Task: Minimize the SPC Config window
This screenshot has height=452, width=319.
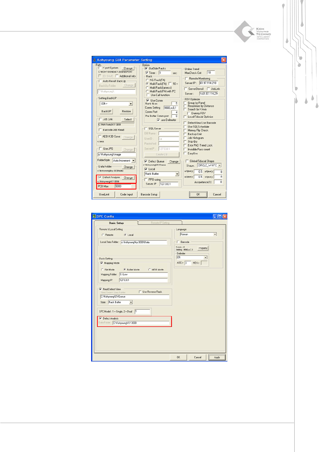Action: point(215,216)
